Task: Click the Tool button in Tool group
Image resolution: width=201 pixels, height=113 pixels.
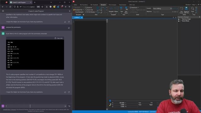Action: 122,10
